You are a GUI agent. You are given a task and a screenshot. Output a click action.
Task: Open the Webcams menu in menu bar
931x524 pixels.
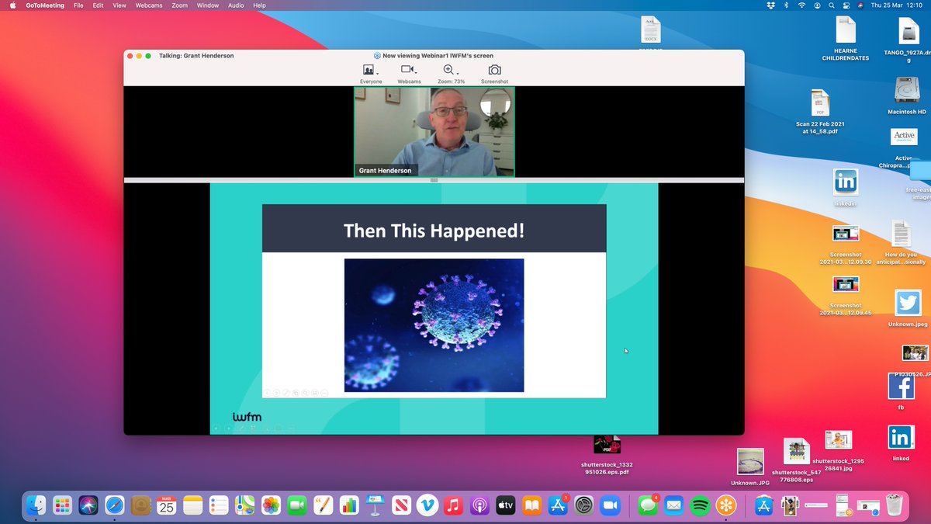click(x=149, y=5)
